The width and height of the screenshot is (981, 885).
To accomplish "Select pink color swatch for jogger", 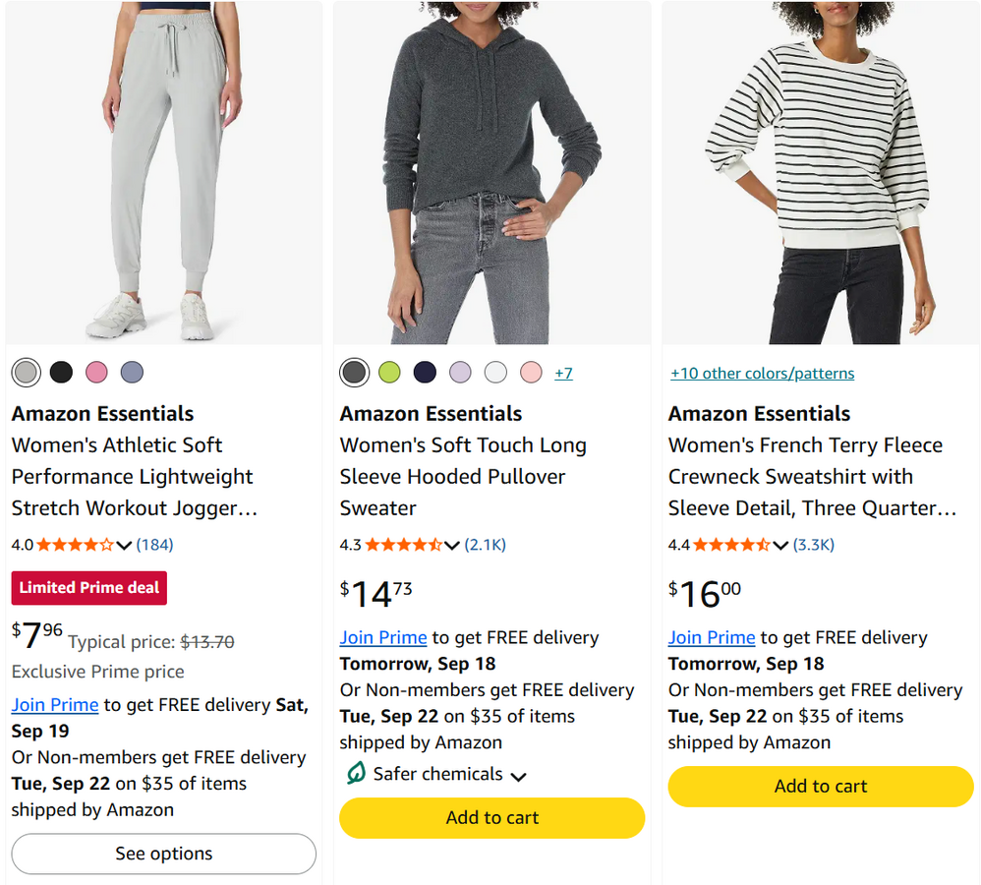I will (96, 373).
